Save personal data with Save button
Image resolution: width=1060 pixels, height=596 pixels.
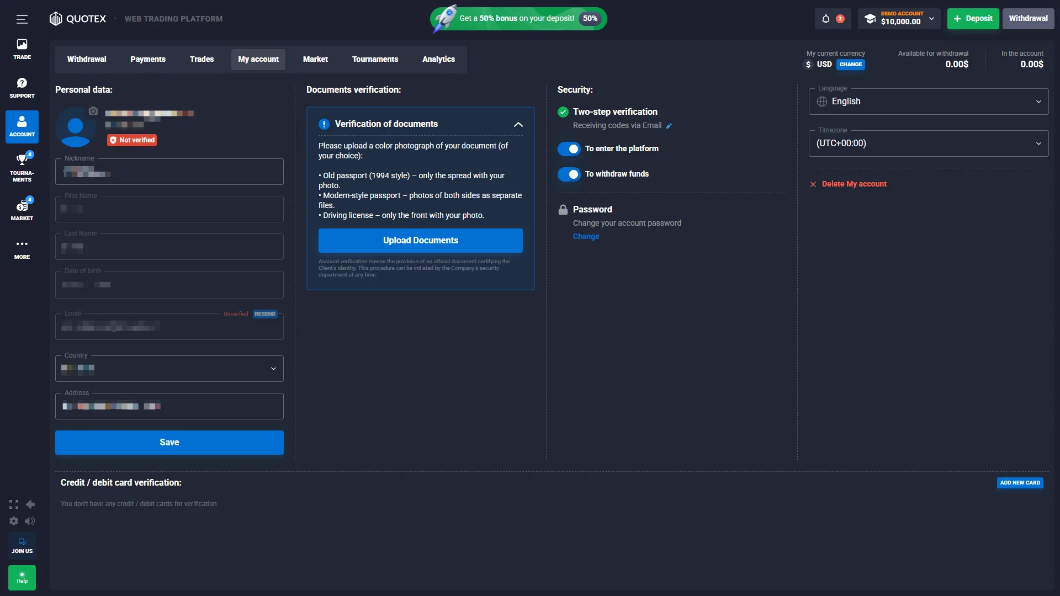tap(169, 443)
